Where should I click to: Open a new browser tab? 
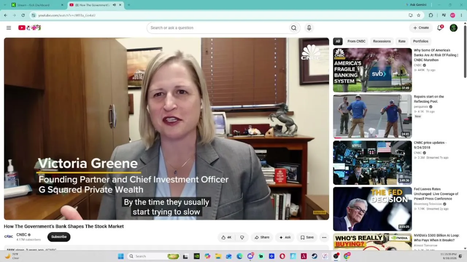pyautogui.click(x=129, y=5)
